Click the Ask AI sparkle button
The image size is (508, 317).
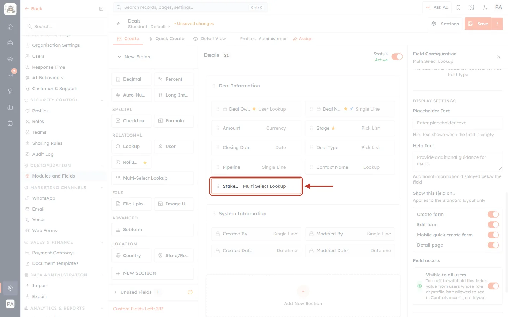(437, 7)
